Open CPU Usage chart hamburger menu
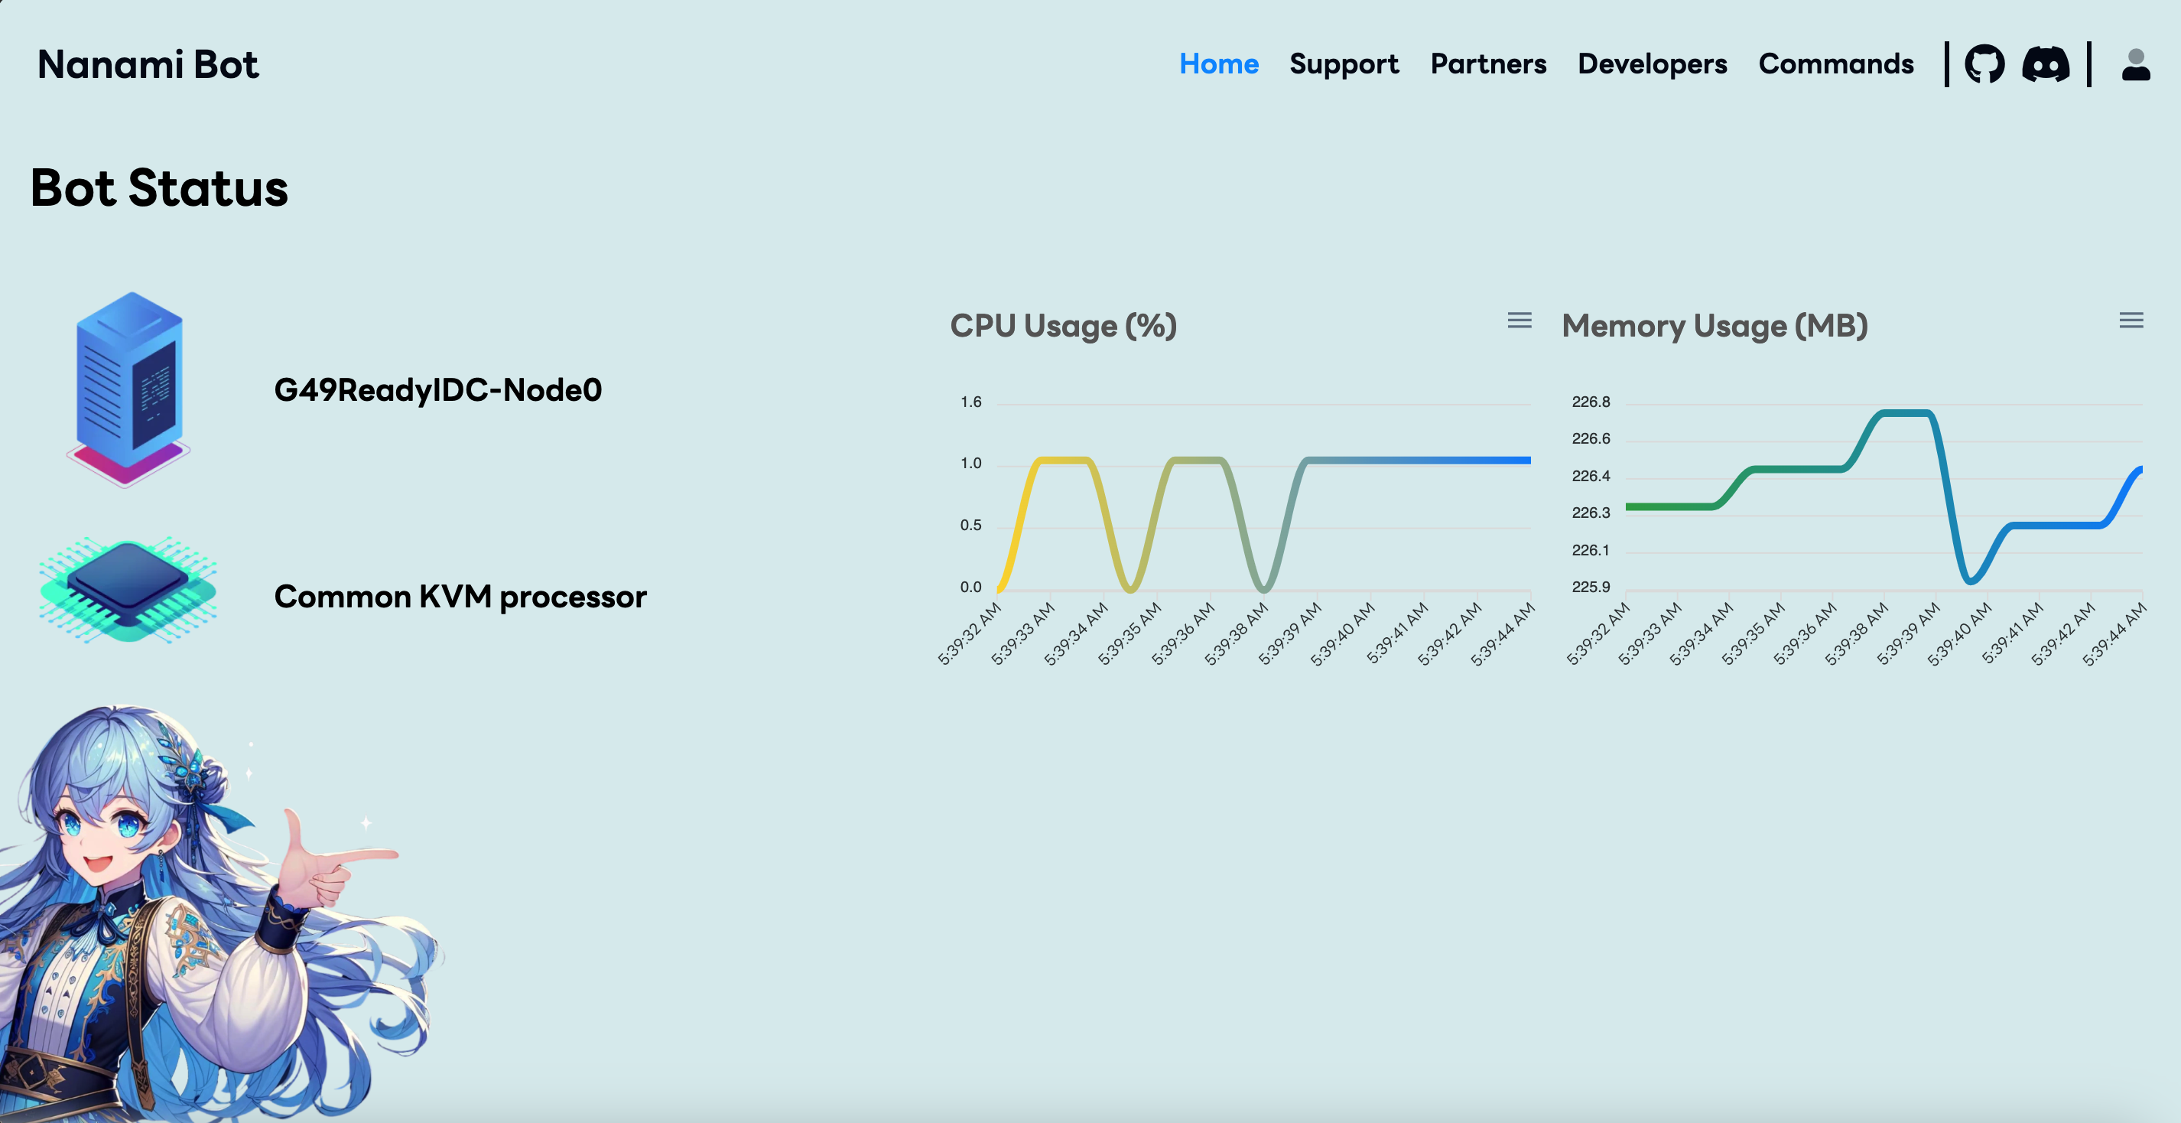Image resolution: width=2181 pixels, height=1123 pixels. (1519, 320)
